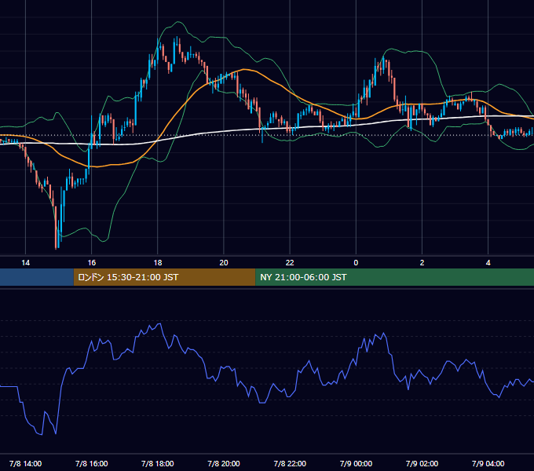
Task: Click the 7/9 00:00 label on the oscillator axis
Action: click(x=356, y=463)
